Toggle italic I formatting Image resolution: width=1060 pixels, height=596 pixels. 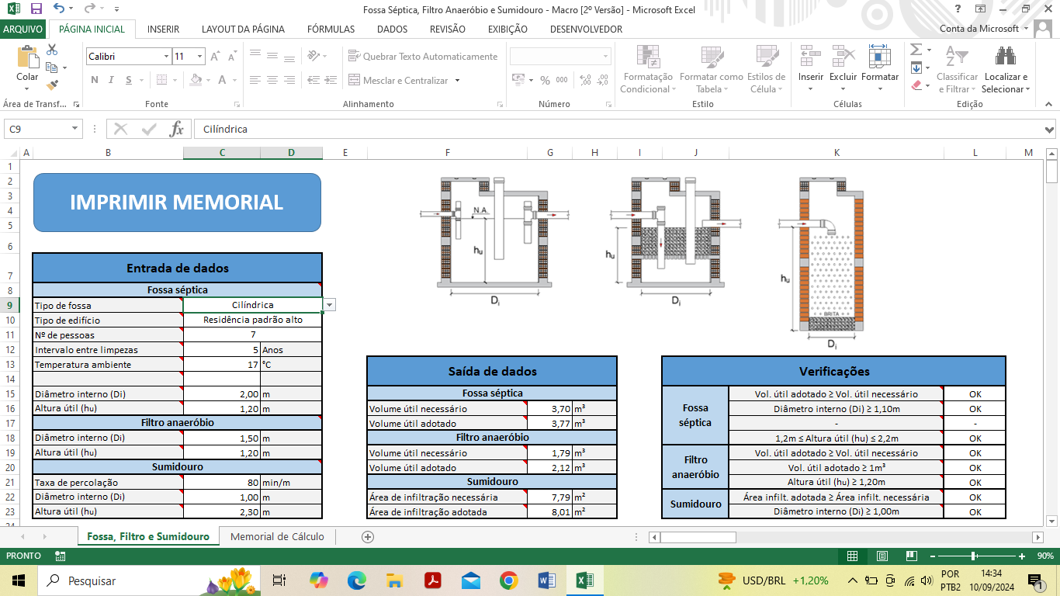click(x=112, y=80)
